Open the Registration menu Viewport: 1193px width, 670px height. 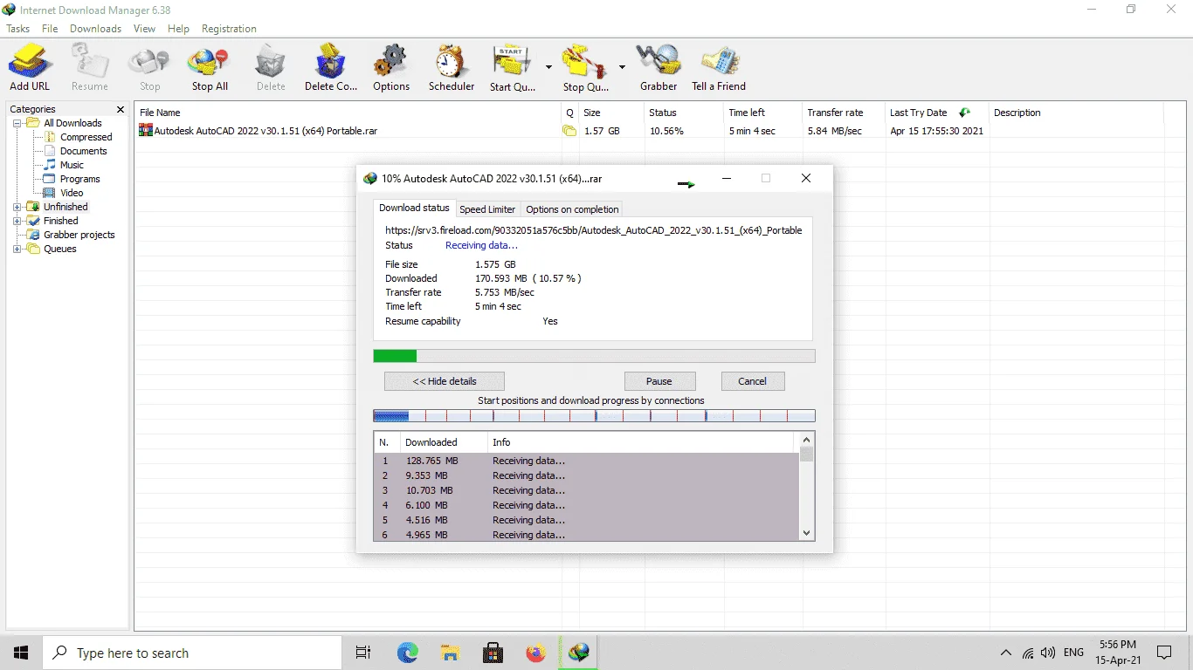click(229, 29)
